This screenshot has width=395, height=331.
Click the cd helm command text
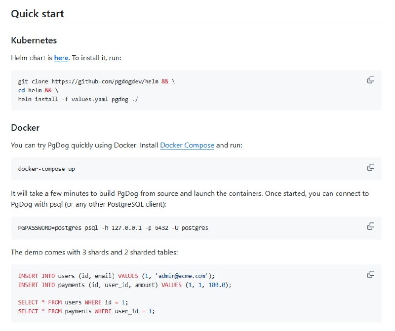(x=30, y=90)
